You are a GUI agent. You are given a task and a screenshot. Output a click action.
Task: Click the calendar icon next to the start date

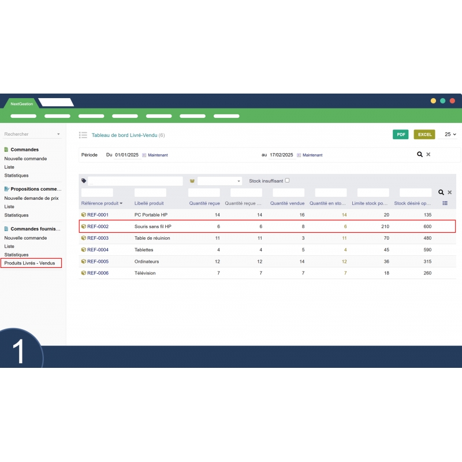144,155
